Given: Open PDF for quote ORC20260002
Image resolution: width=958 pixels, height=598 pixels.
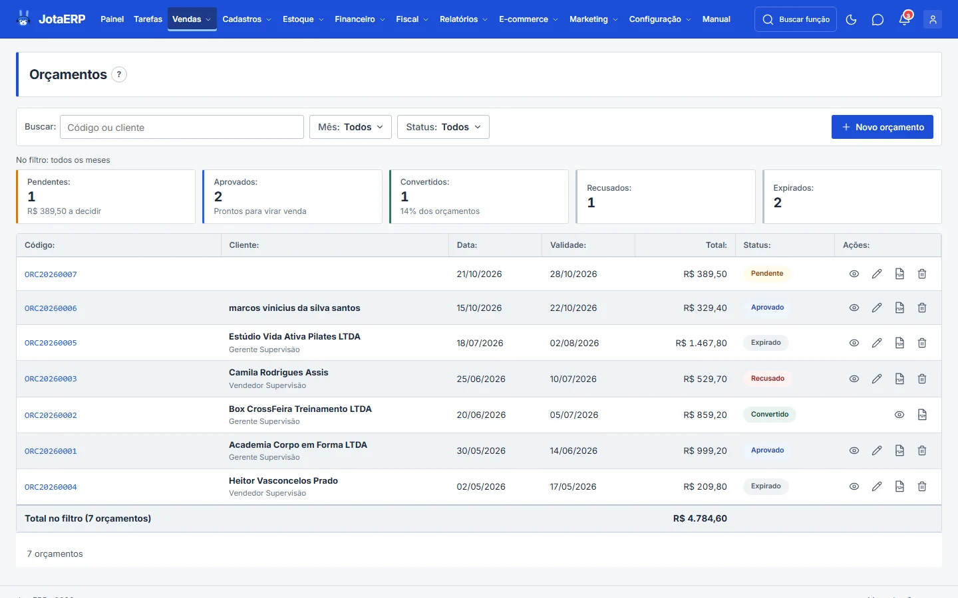Looking at the screenshot, I should (x=922, y=415).
